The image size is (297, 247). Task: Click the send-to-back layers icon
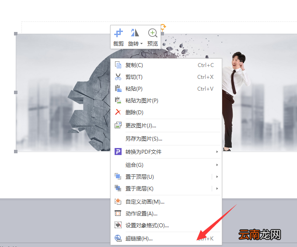pyautogui.click(x=118, y=188)
